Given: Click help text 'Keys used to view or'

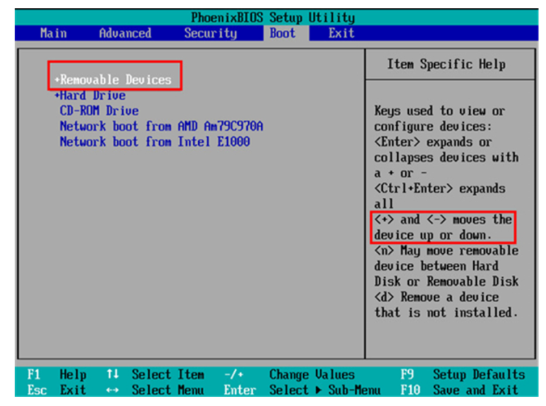Looking at the screenshot, I should point(440,111).
